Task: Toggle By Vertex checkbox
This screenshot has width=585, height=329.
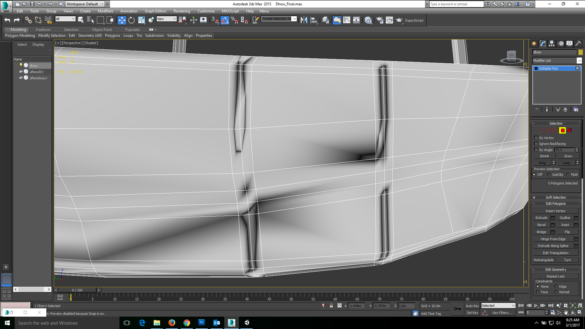Action: coord(536,137)
